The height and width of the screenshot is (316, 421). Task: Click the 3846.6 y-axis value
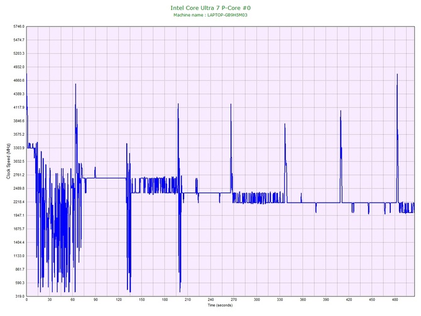tap(19, 121)
